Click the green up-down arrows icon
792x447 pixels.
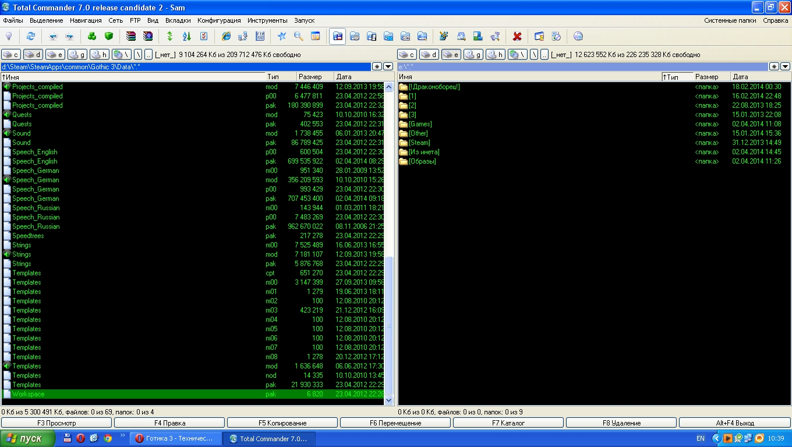point(169,36)
